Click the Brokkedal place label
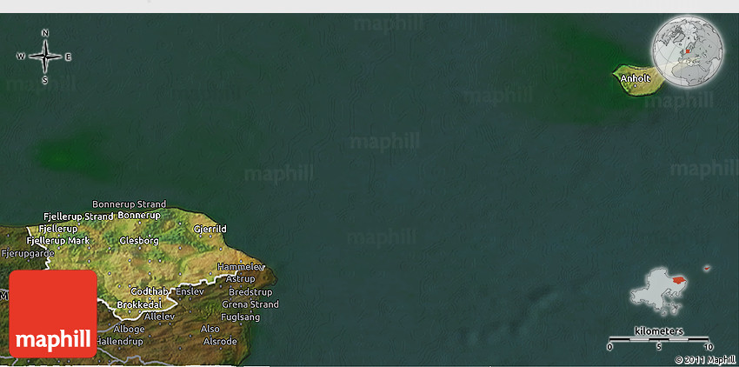739x367 pixels. 141,304
